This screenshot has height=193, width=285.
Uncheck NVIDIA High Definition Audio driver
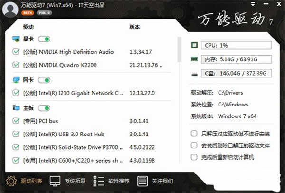click(x=16, y=52)
